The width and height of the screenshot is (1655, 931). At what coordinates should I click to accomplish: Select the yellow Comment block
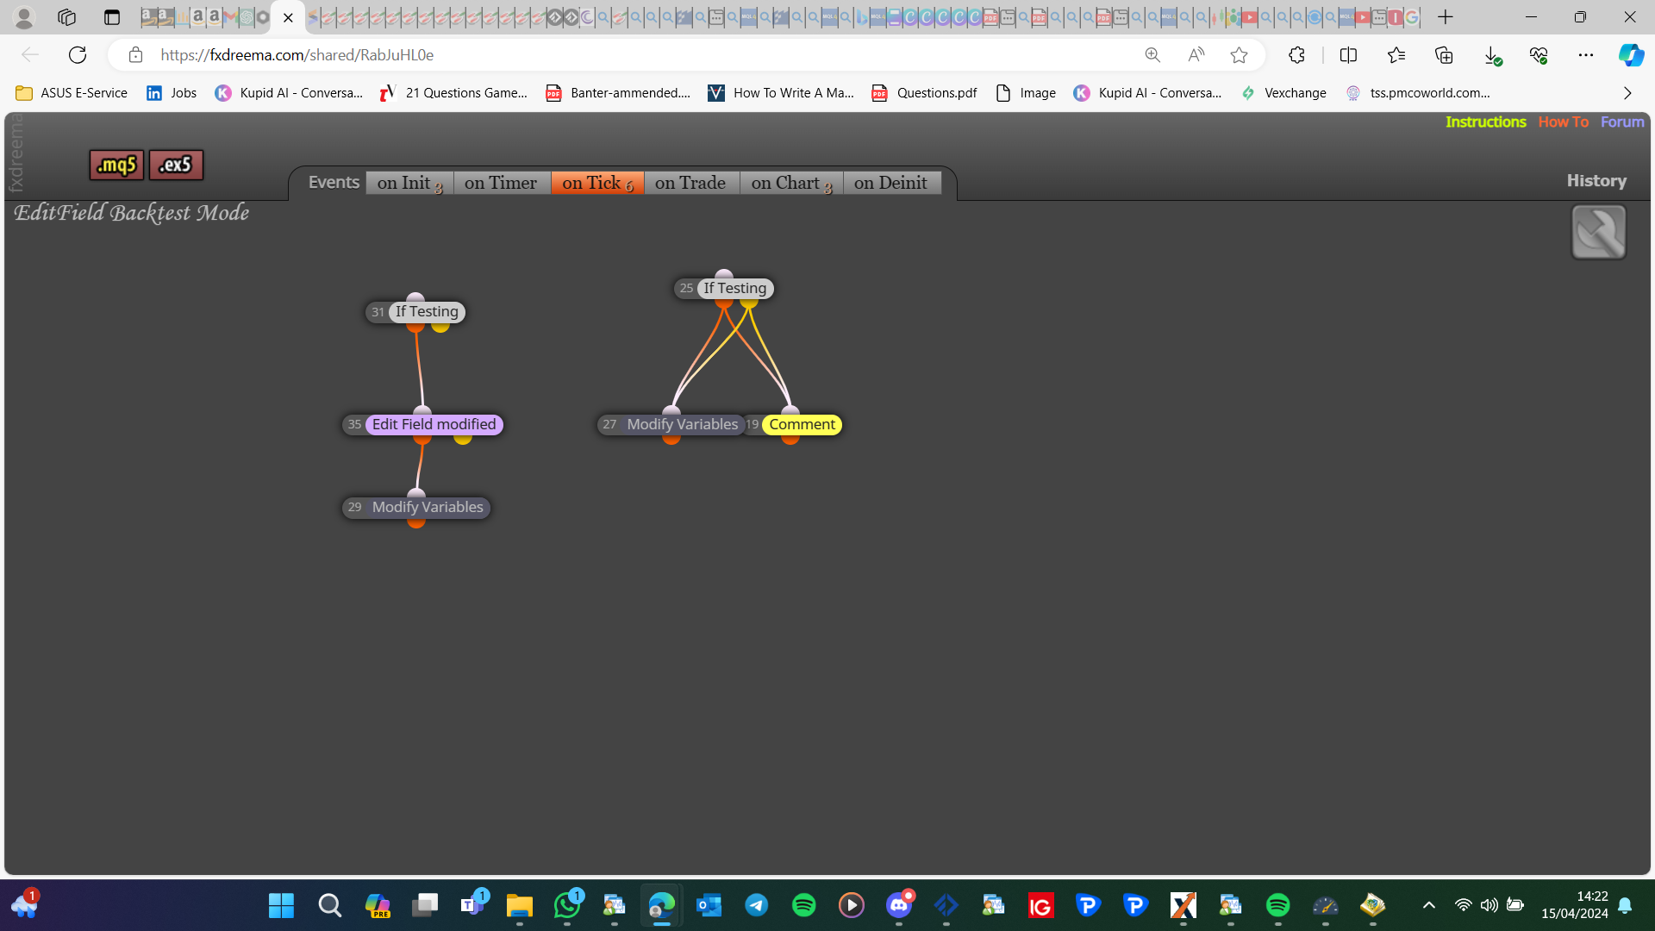(x=802, y=424)
